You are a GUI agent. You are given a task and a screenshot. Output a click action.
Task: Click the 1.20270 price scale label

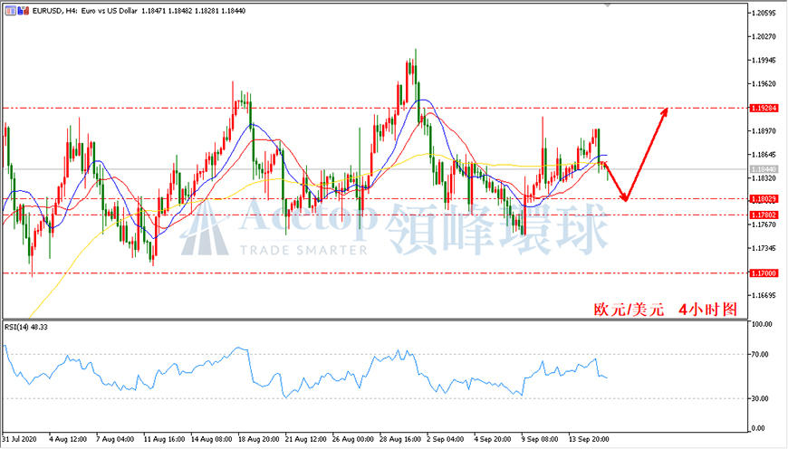point(764,36)
